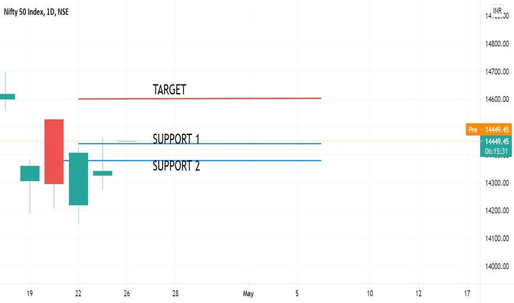
Task: Click the small green doji candle
Action: (x=103, y=174)
